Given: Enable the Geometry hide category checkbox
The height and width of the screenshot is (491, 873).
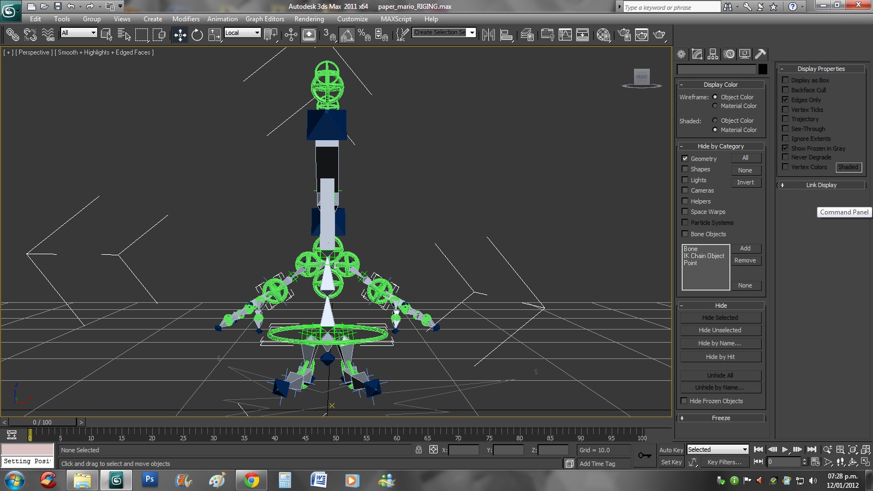Looking at the screenshot, I should point(685,159).
